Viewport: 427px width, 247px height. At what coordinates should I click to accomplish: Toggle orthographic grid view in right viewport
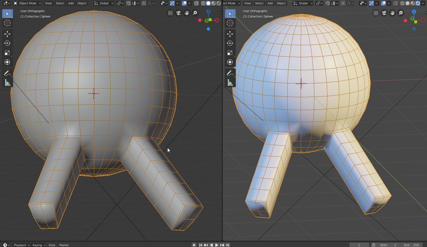coord(376,13)
